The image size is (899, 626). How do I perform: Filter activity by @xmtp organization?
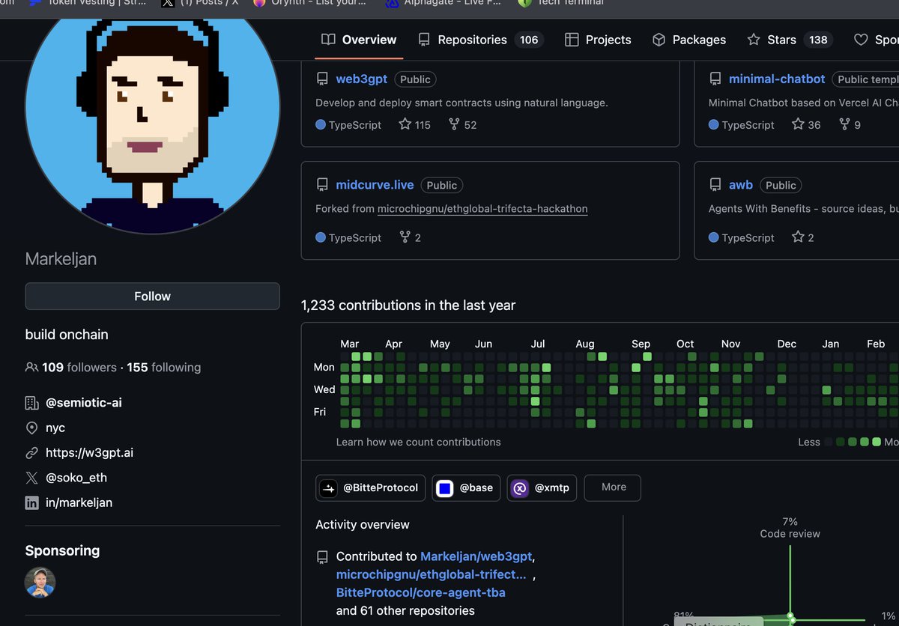tap(542, 487)
